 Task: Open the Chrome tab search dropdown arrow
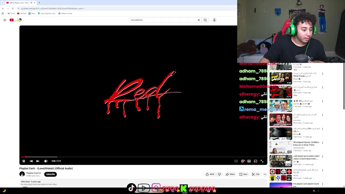click(x=3, y=3)
